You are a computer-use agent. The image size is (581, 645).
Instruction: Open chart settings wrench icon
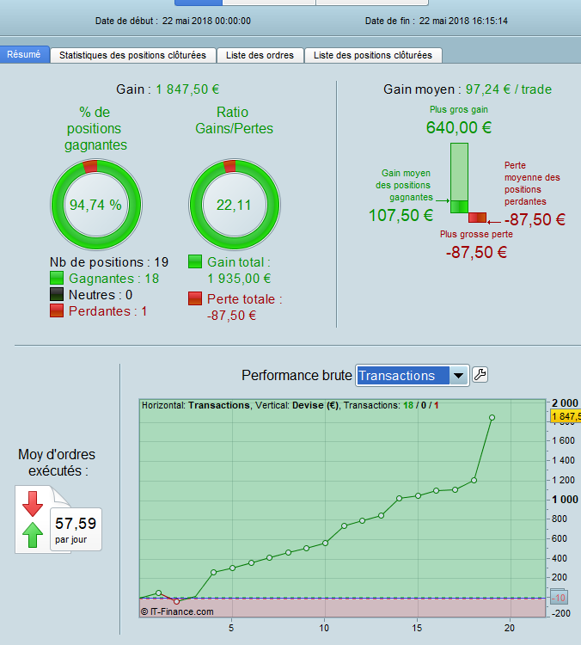480,375
